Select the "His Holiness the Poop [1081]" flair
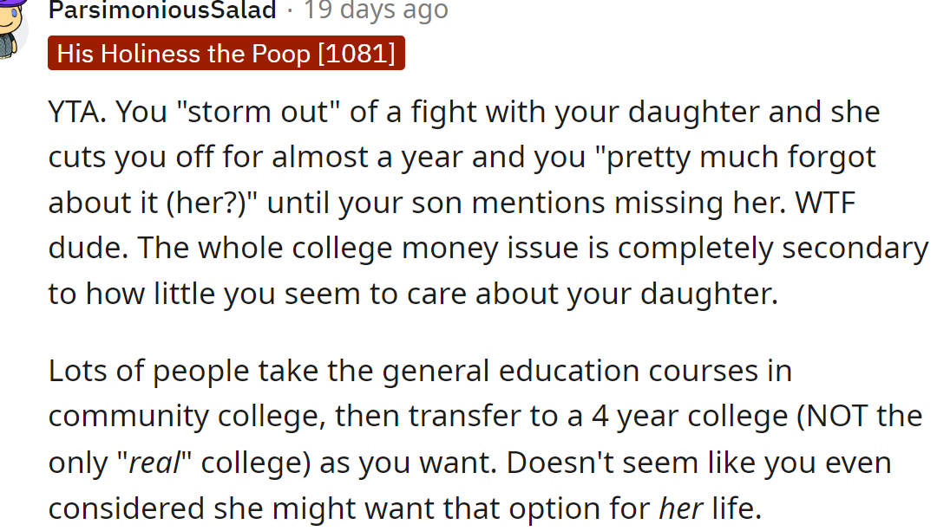937x531 pixels. click(226, 53)
